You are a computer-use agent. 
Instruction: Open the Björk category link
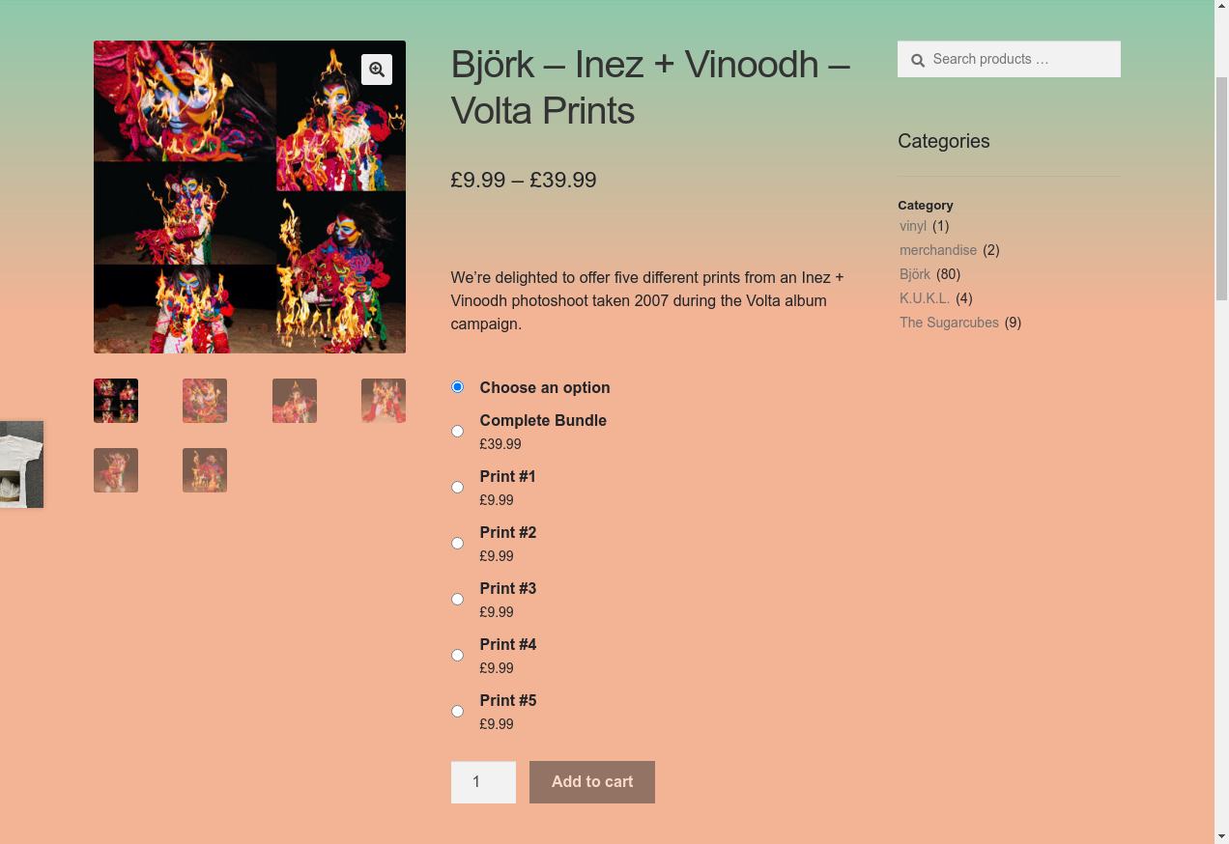(x=915, y=274)
